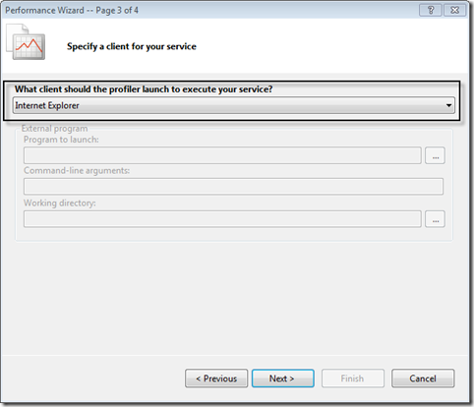The height and width of the screenshot is (407, 474).
Task: Click the Program to launch field
Action: 222,155
